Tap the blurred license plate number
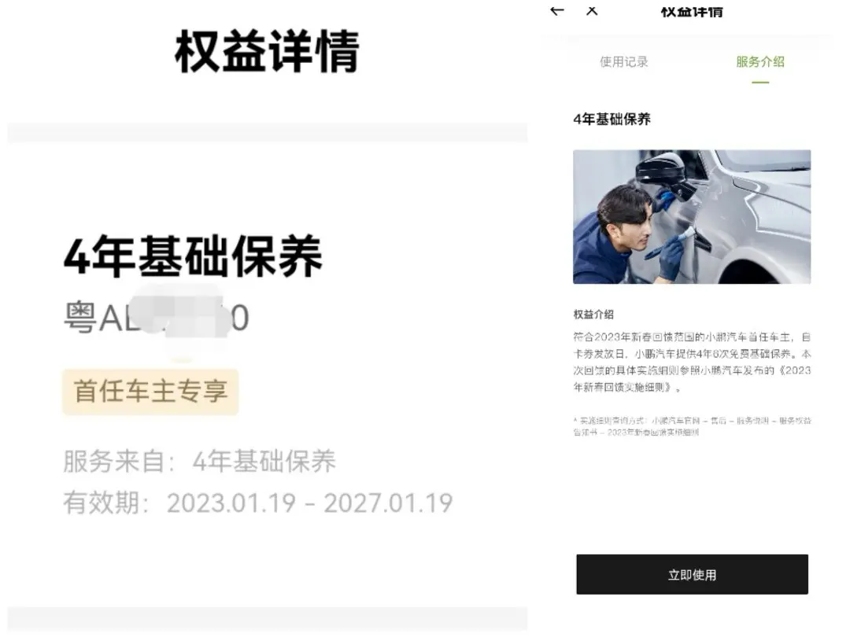Screen dimensions: 850x637 (156, 318)
